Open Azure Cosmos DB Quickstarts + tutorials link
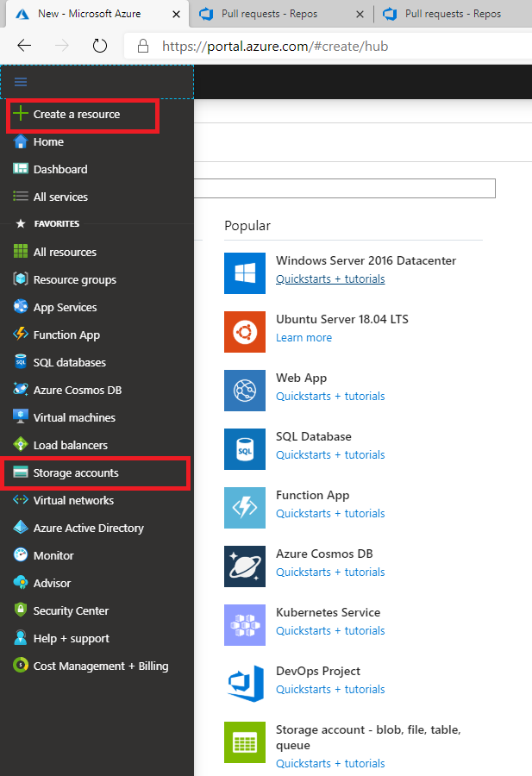The image size is (532, 776). (330, 573)
